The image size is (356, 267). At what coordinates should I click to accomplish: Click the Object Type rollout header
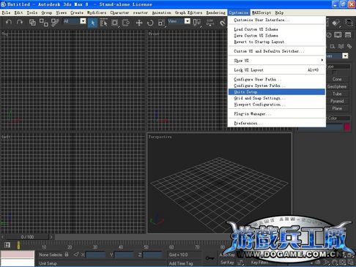[x=338, y=67]
